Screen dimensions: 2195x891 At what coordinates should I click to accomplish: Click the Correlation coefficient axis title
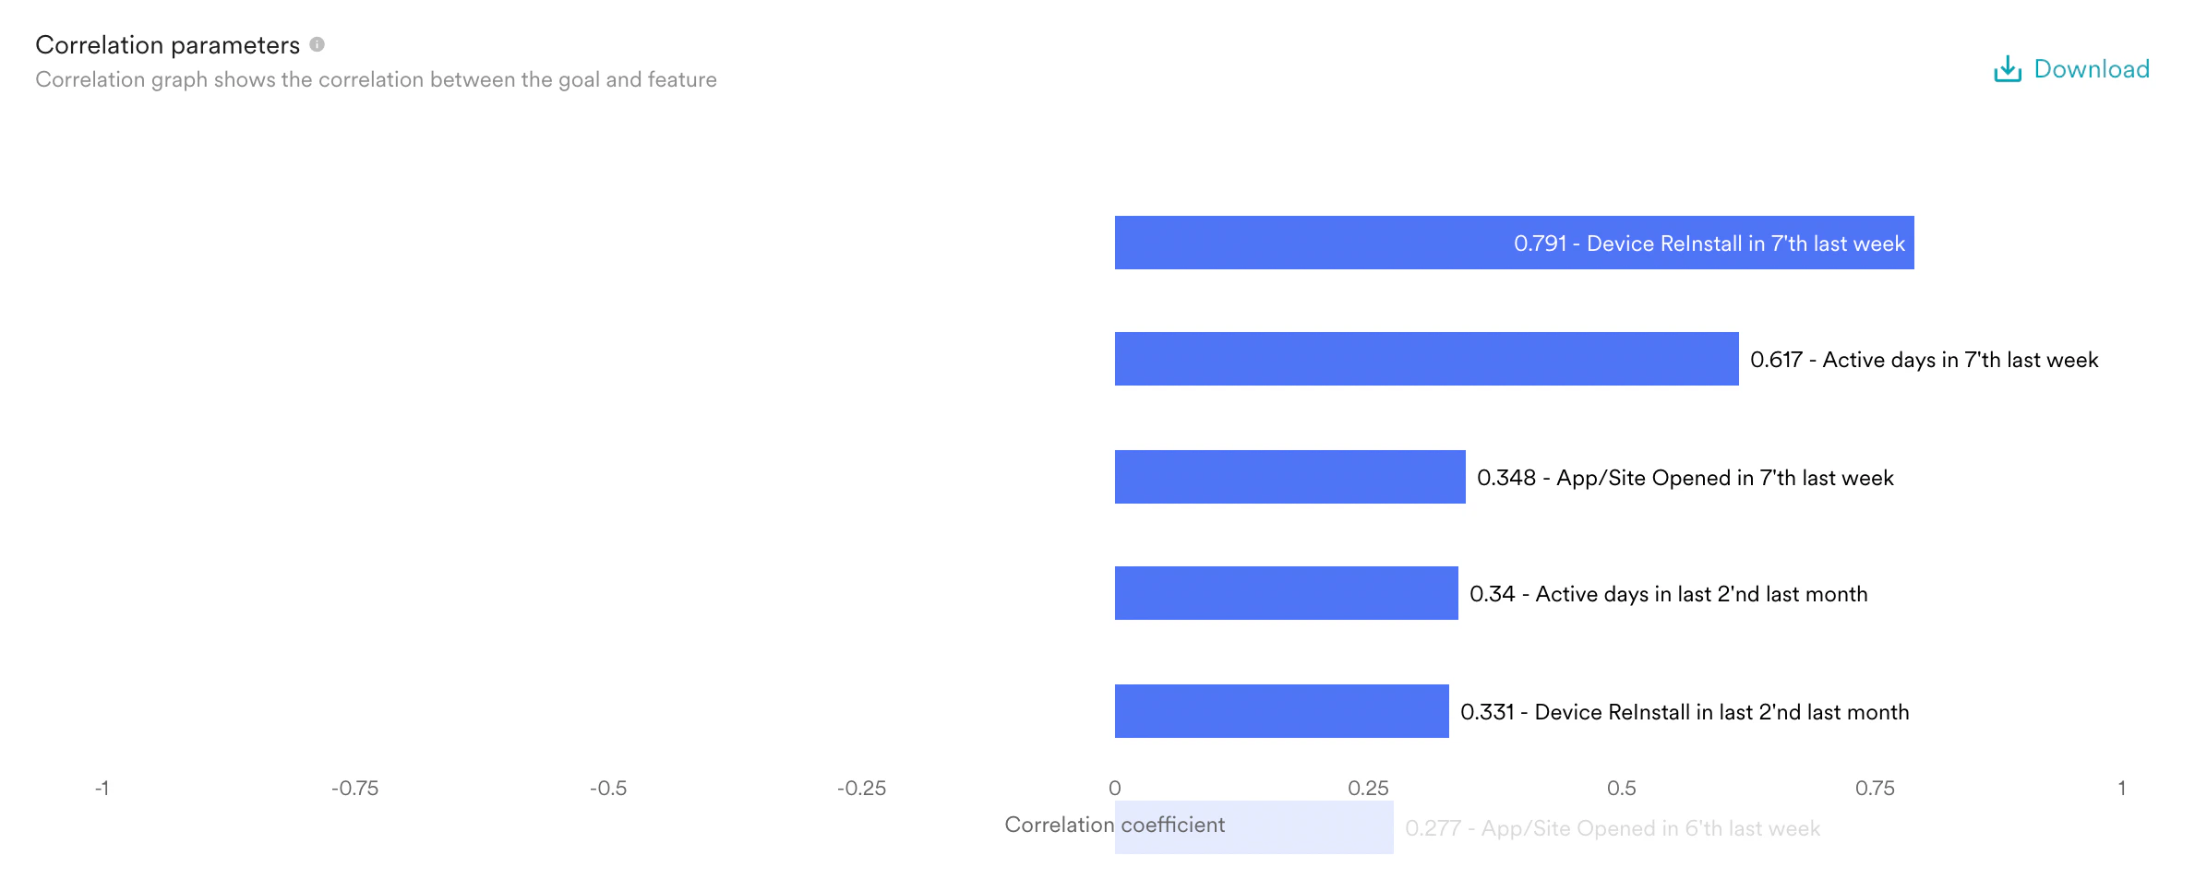pyautogui.click(x=1113, y=825)
